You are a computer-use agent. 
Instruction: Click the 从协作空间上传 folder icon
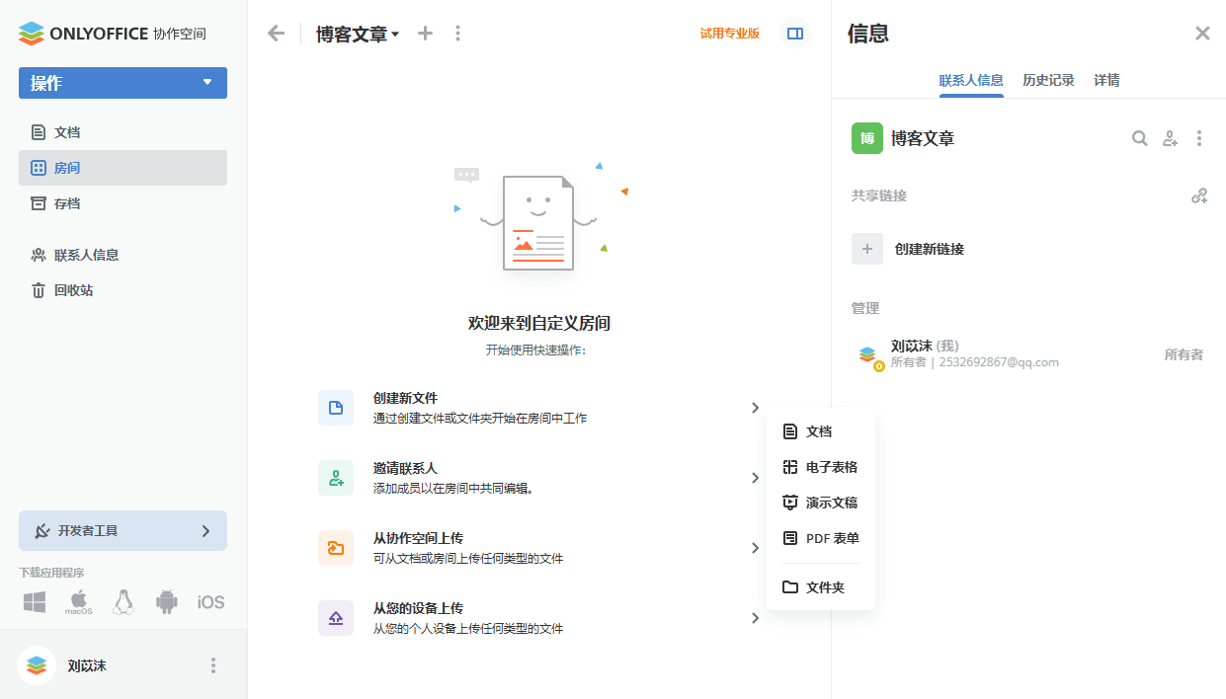[336, 548]
